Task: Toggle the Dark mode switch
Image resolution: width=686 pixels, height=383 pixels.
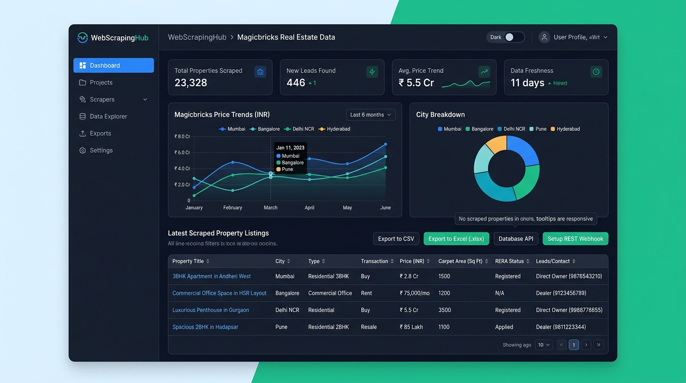Action: pyautogui.click(x=514, y=37)
